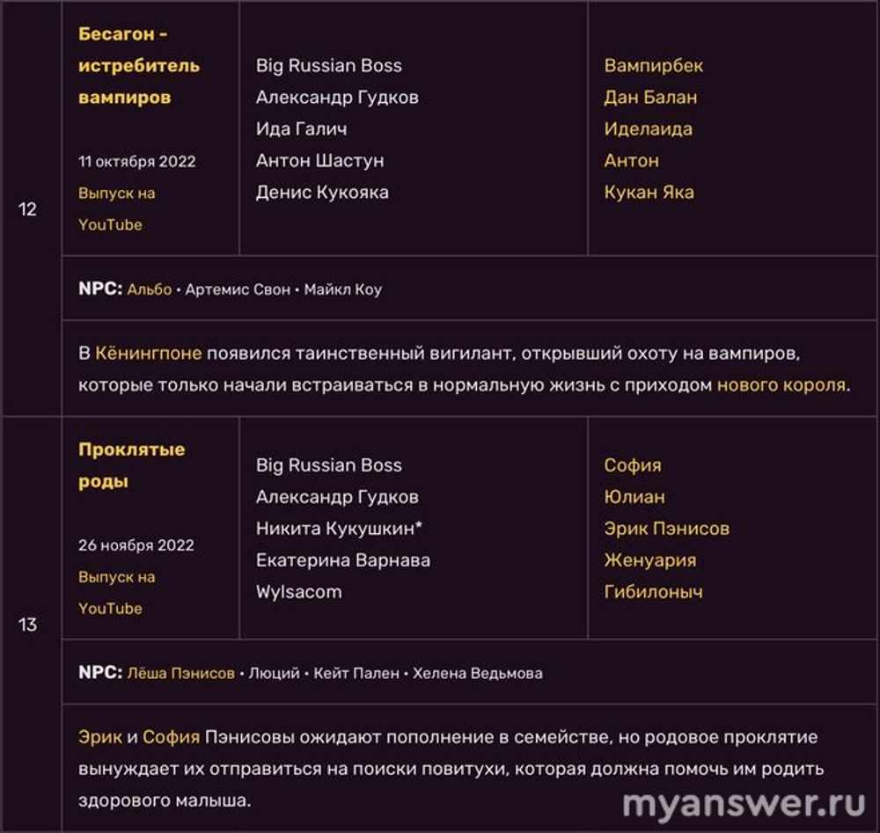Click the Альбо NPC link

[150, 289]
